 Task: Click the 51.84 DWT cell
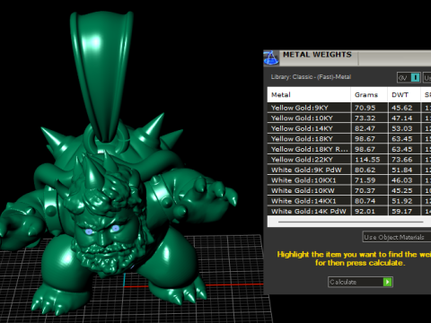tap(404, 170)
